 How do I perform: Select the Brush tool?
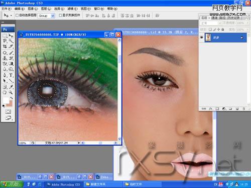tap(11, 53)
